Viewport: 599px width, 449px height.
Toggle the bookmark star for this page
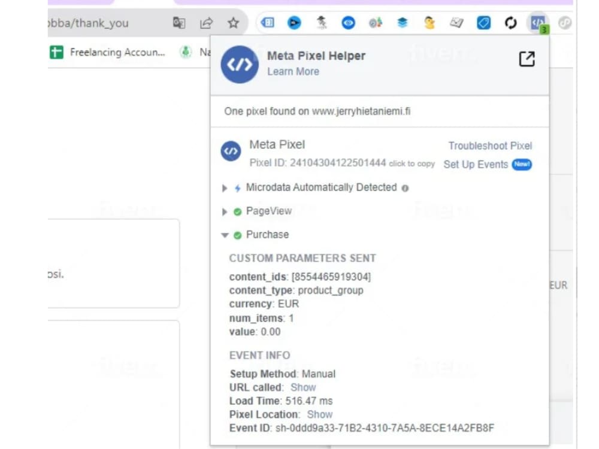[233, 23]
